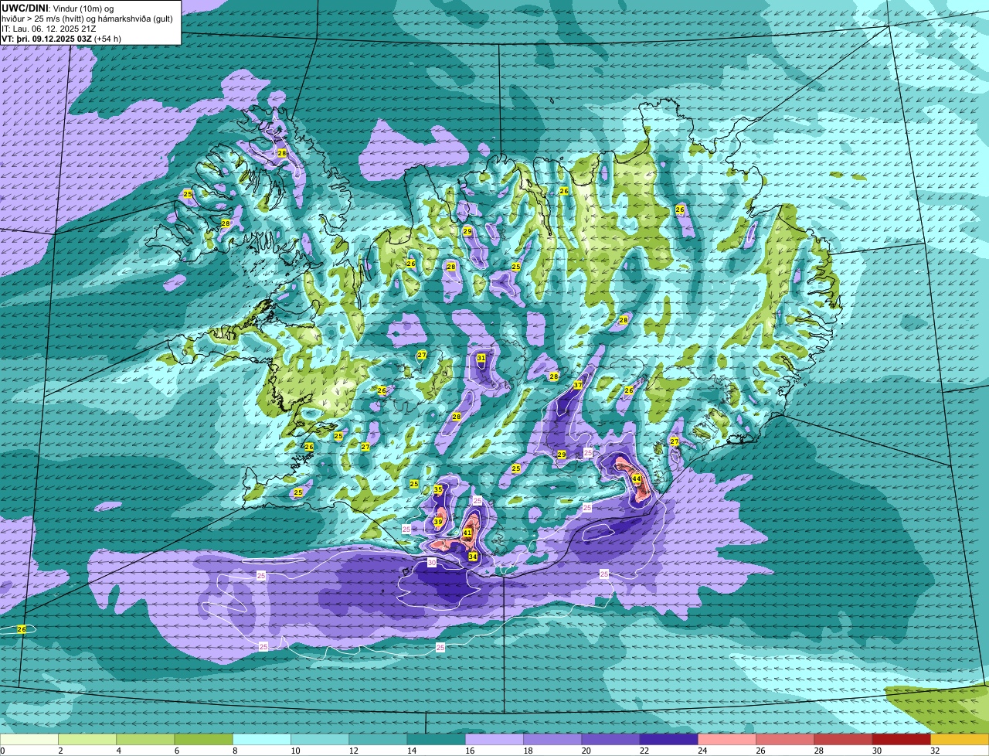Pick the palest yellow 0–2 legend swatch
The image size is (989, 756).
(29, 740)
